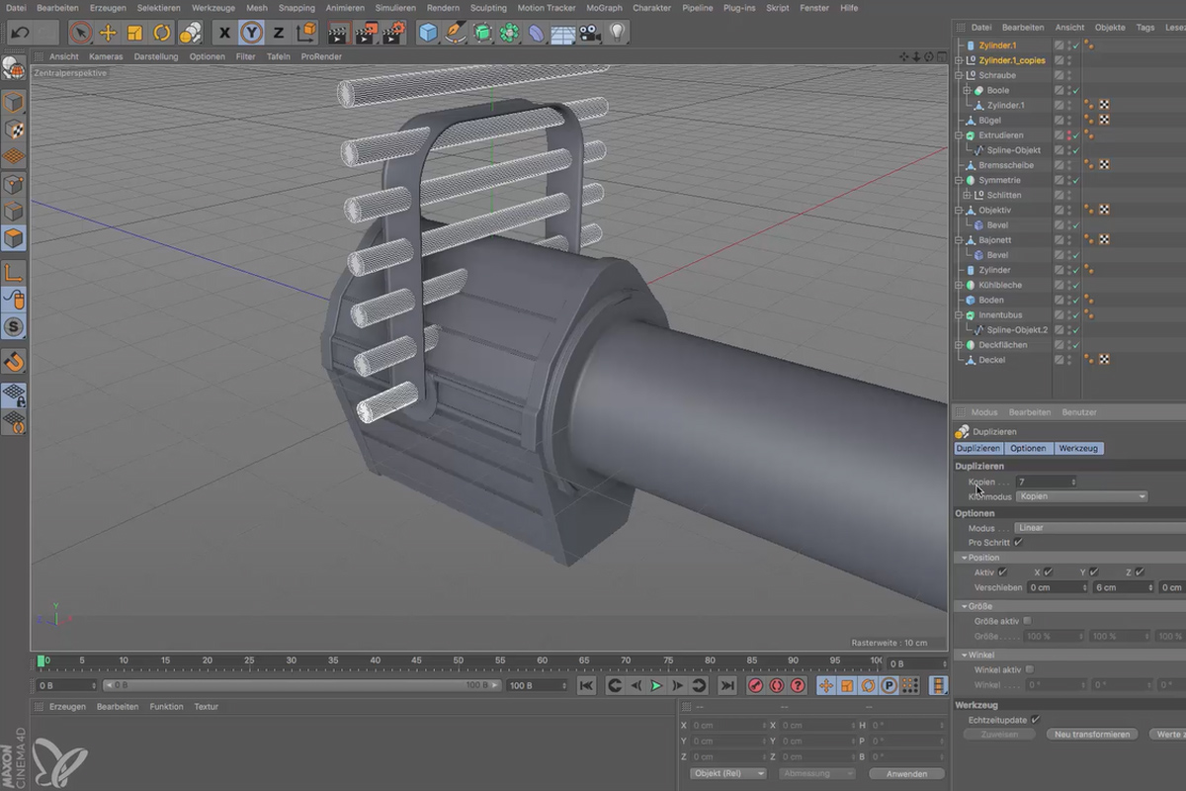Select the live selection arrow tool
Screen dimensions: 1186x791
80,33
